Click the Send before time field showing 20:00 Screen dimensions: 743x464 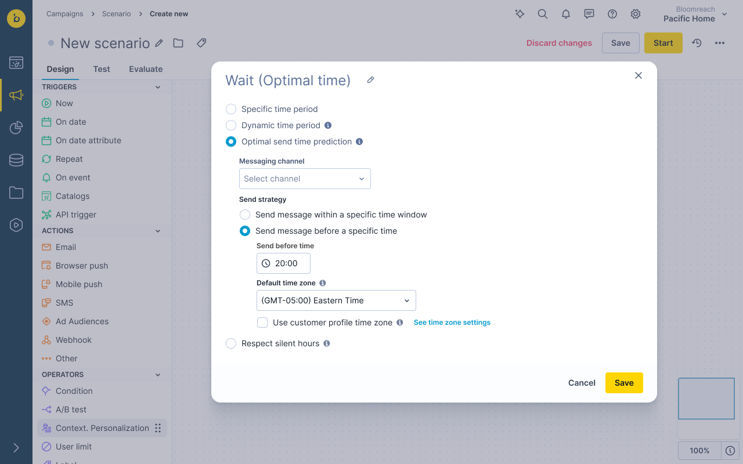click(283, 263)
